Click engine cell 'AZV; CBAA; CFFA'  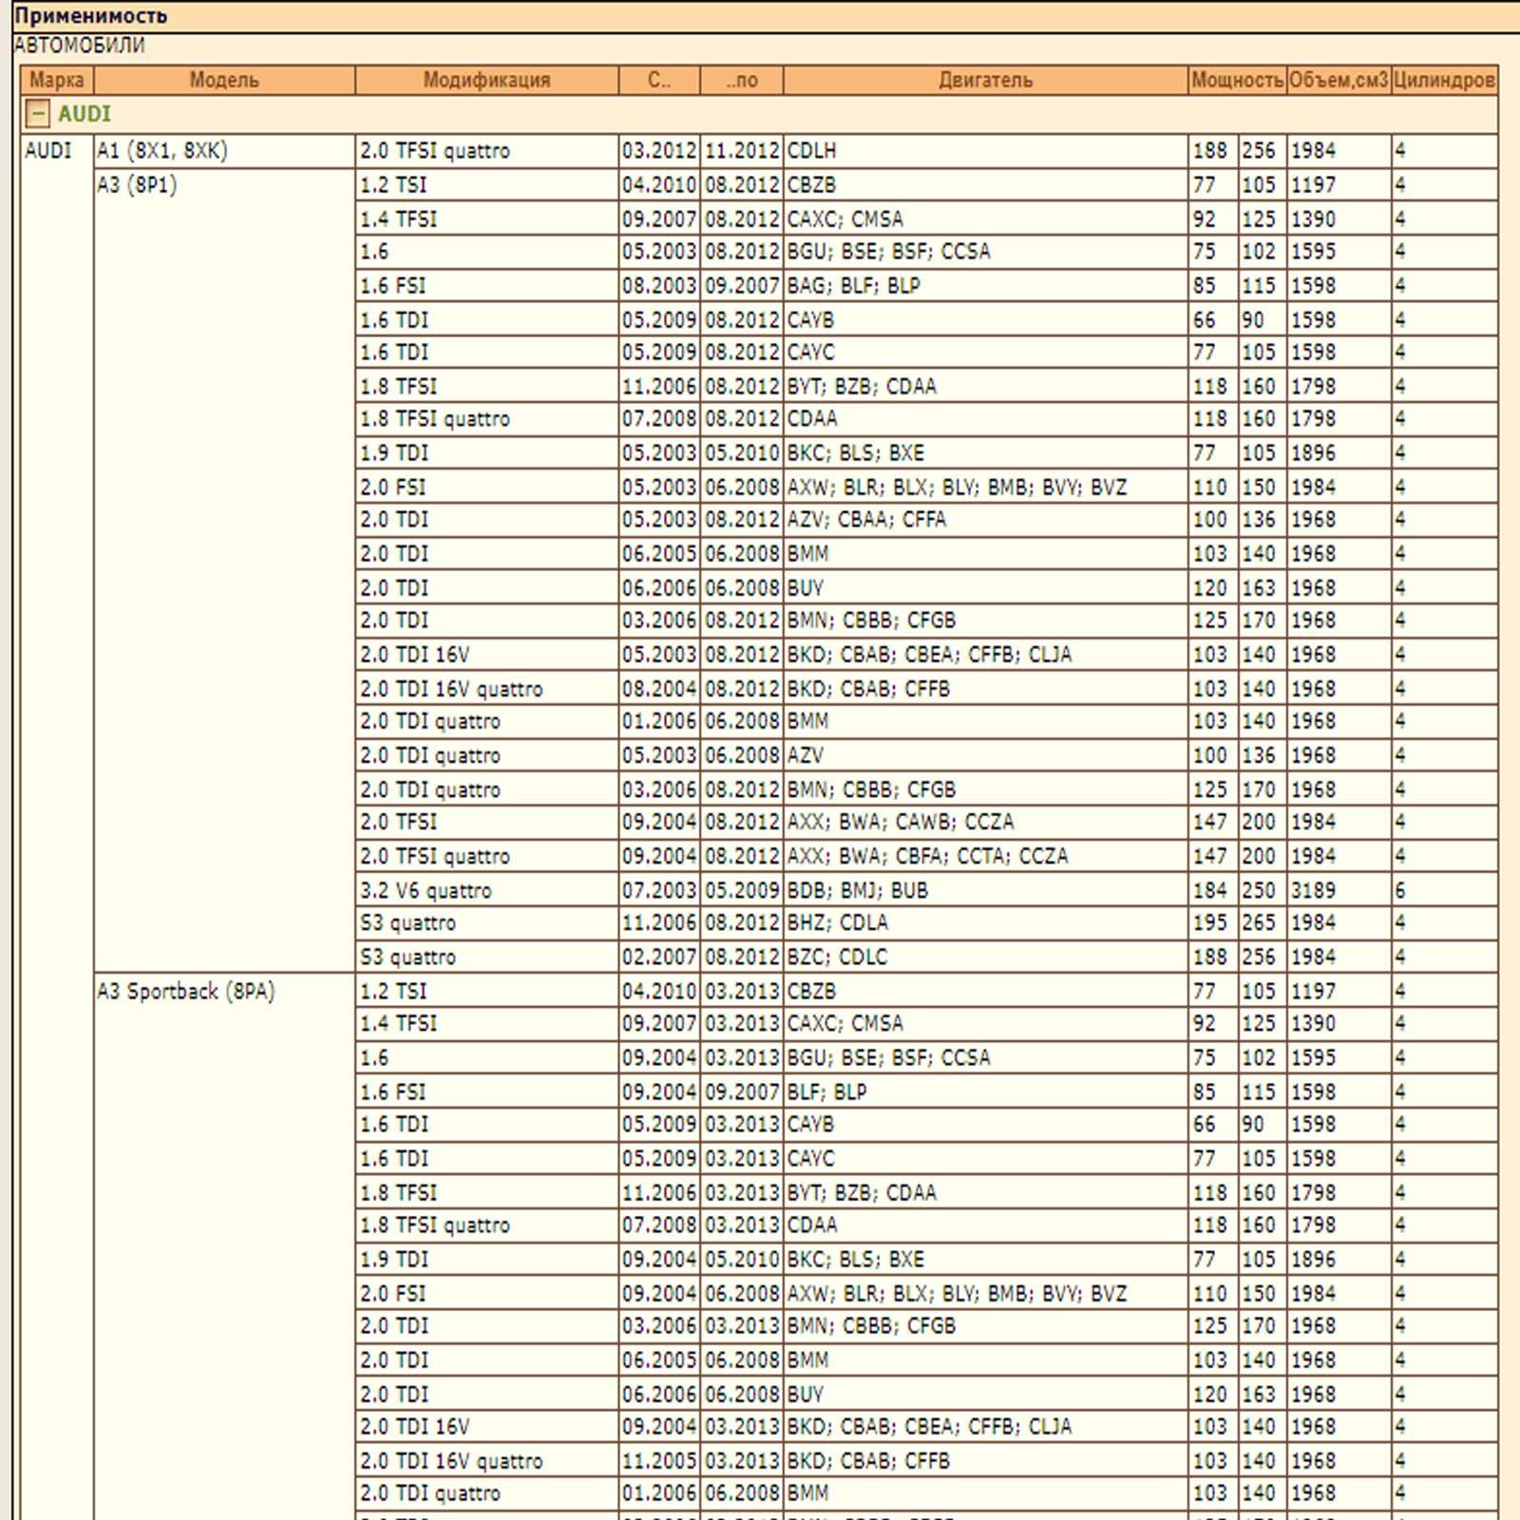pos(985,520)
